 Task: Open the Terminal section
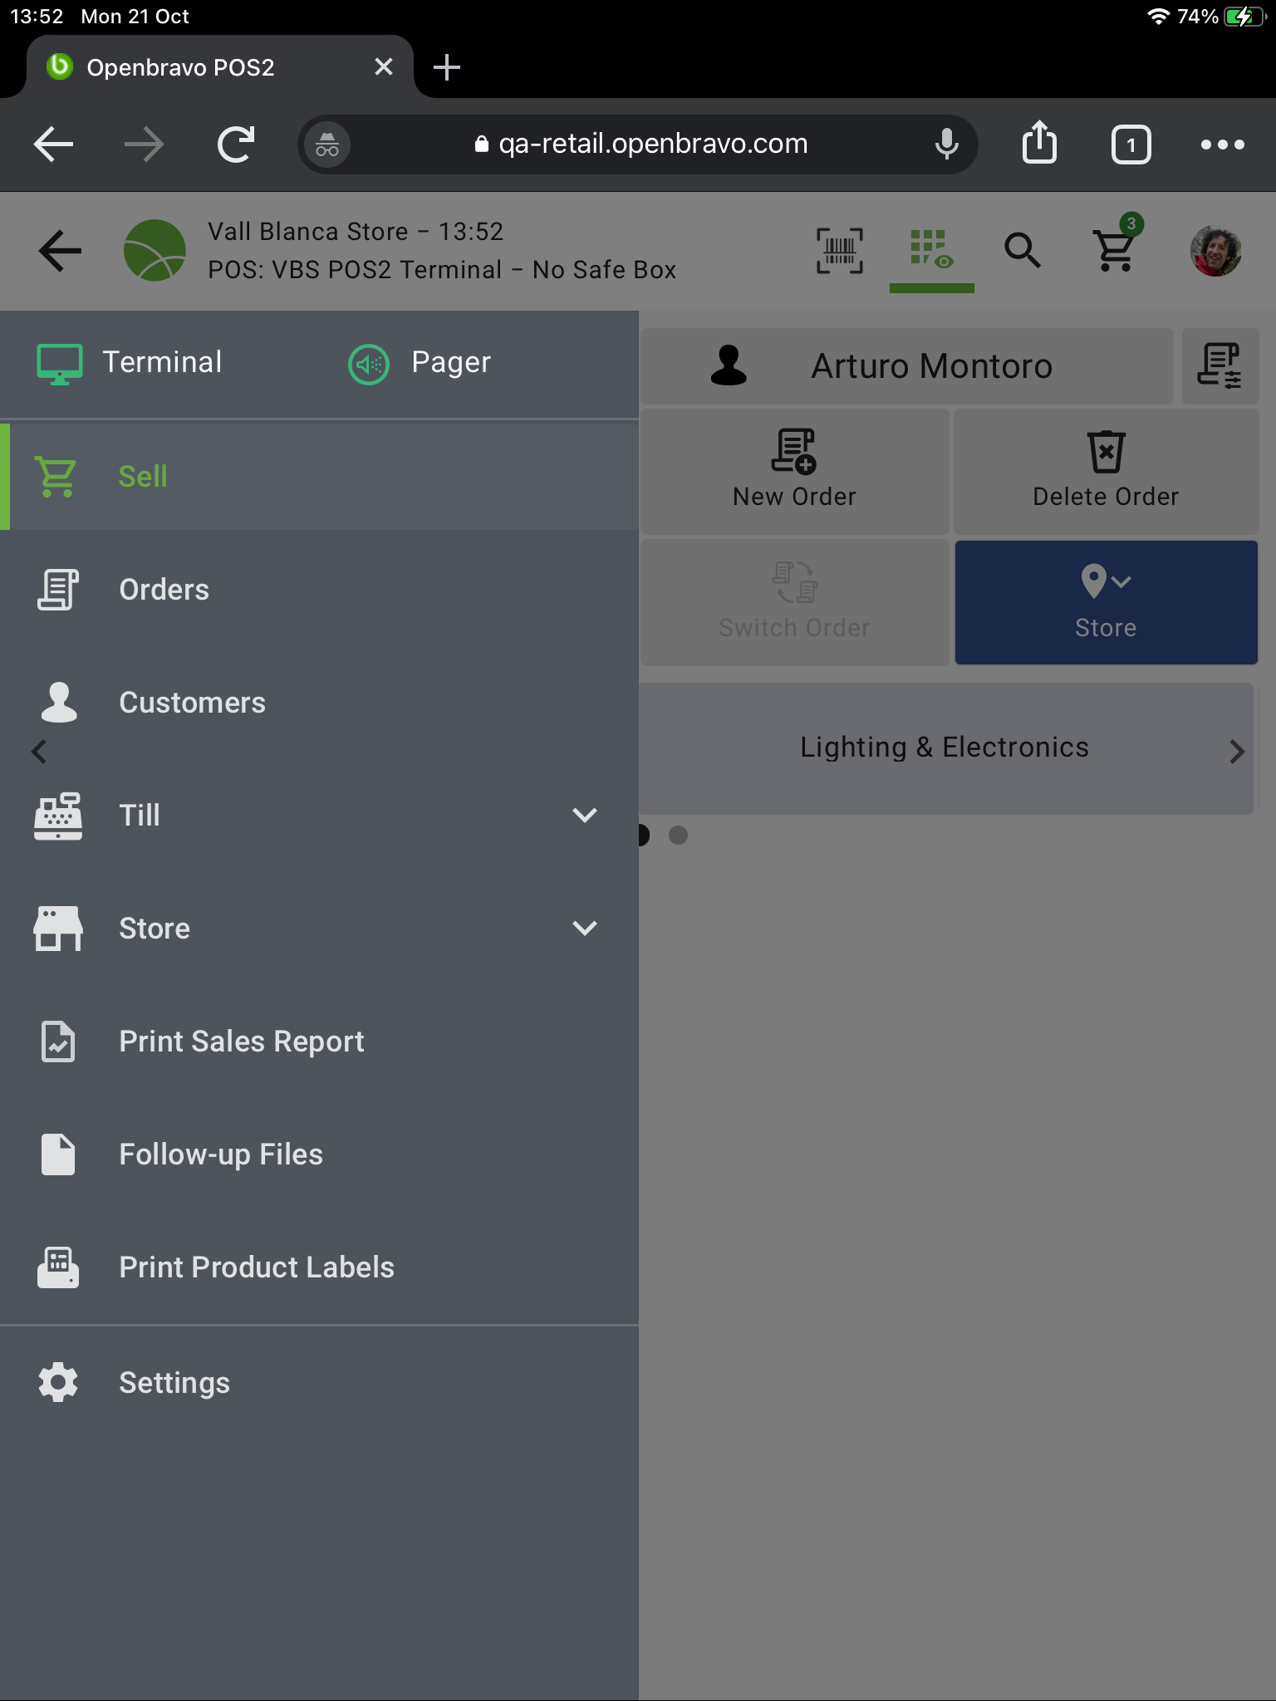(131, 363)
